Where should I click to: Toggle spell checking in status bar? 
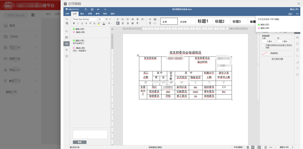[253, 147]
